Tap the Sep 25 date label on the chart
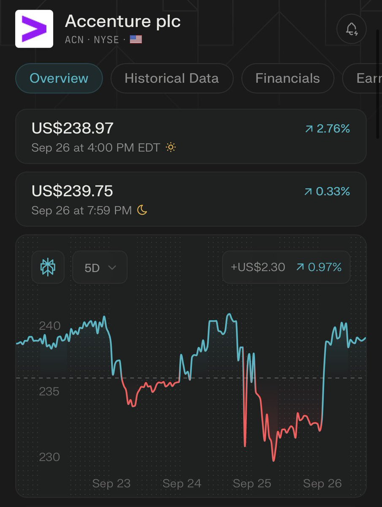The height and width of the screenshot is (507, 382). 252,483
